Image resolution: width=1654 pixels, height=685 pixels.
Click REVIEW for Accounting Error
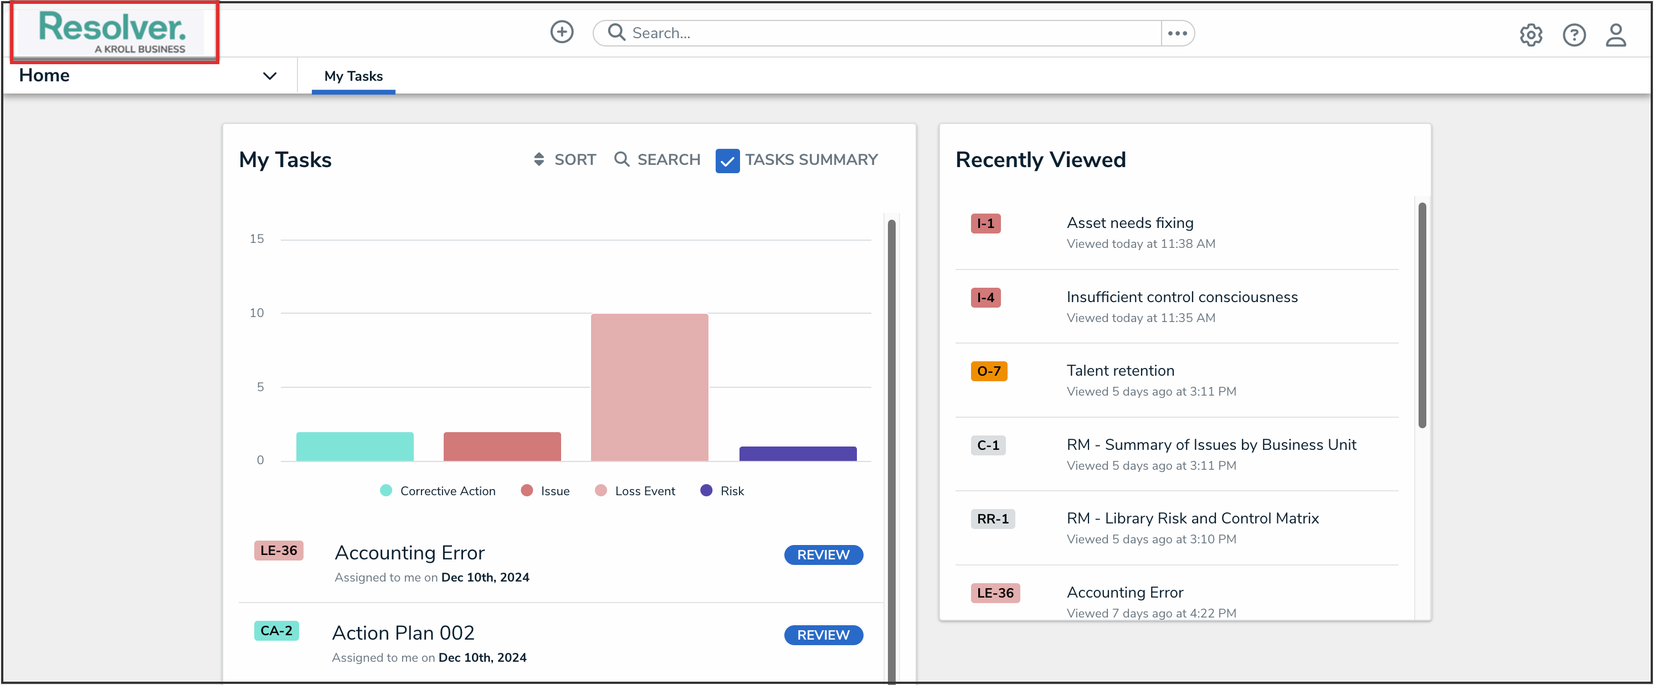point(823,555)
